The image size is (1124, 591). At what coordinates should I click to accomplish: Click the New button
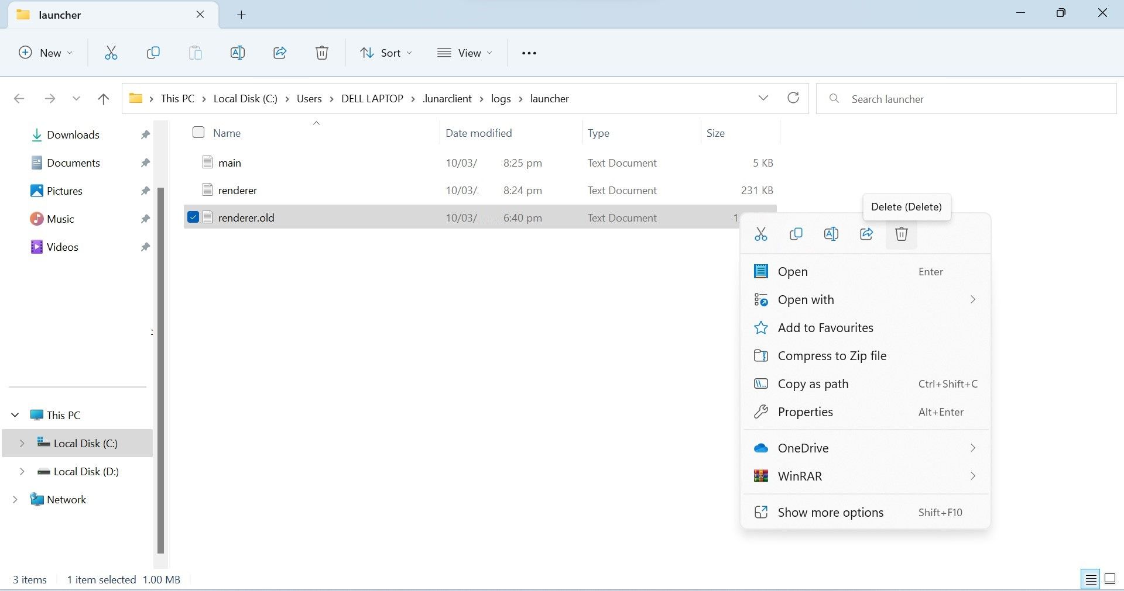coord(46,53)
